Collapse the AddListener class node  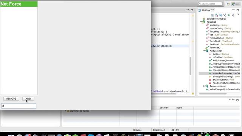click(x=204, y=51)
